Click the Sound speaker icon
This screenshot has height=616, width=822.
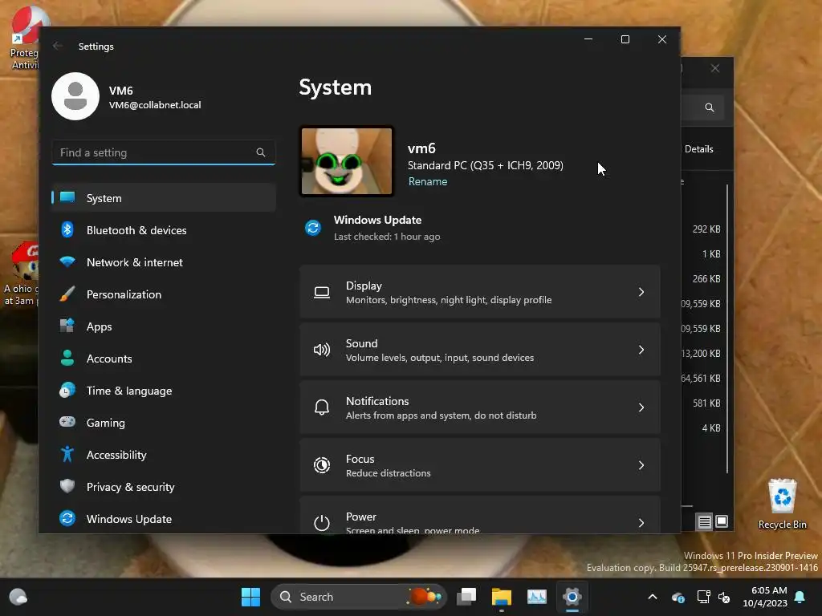tap(322, 350)
